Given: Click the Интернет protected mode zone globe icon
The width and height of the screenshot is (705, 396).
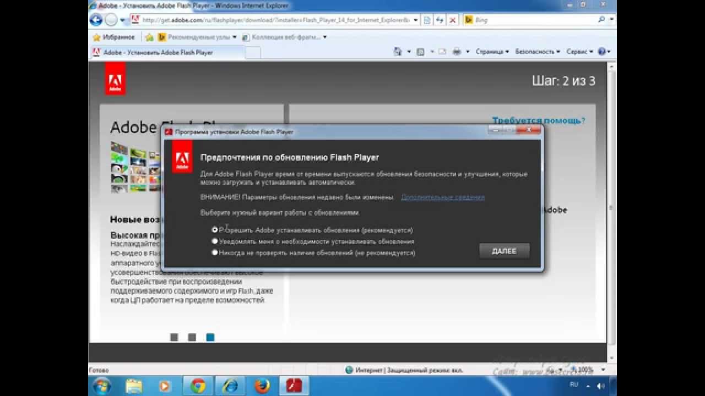Looking at the screenshot, I should [349, 370].
